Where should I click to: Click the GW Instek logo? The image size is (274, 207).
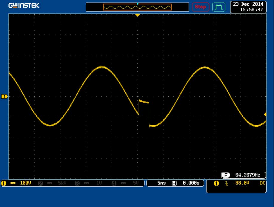24,6
